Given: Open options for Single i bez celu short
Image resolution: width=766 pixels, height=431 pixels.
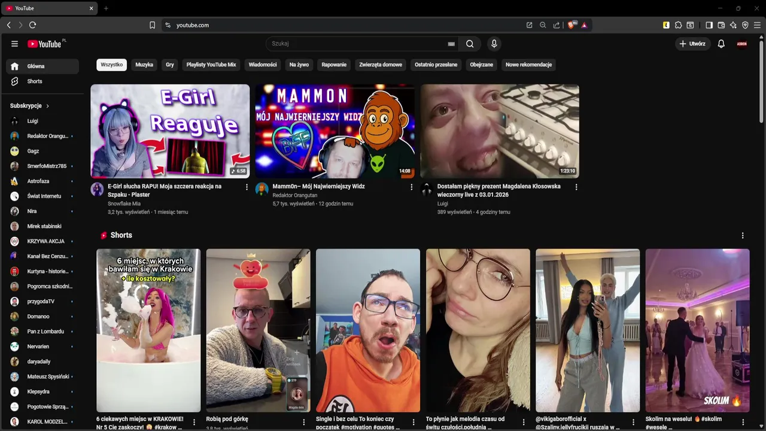Looking at the screenshot, I should point(414,423).
